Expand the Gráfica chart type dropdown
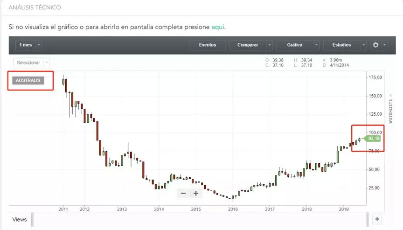 click(316, 45)
